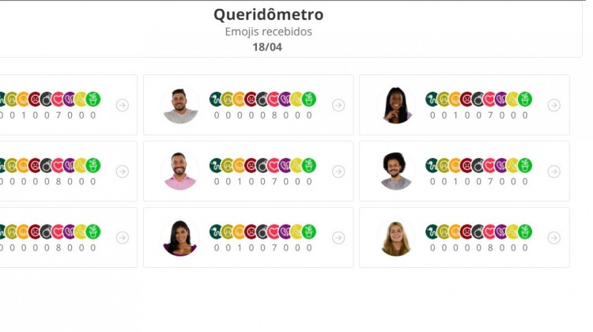Screen dimensions: 593x332
Task: Click the purple broken heart emoji beside the braided-hair woman
Action: tap(501, 100)
